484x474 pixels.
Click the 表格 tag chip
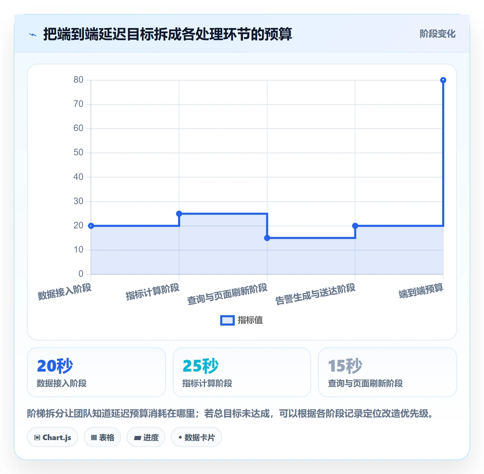click(x=102, y=437)
